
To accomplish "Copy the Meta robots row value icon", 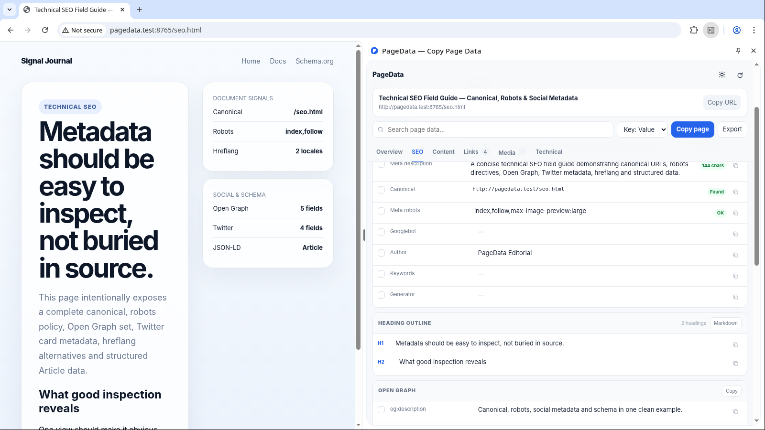I will pos(736,213).
